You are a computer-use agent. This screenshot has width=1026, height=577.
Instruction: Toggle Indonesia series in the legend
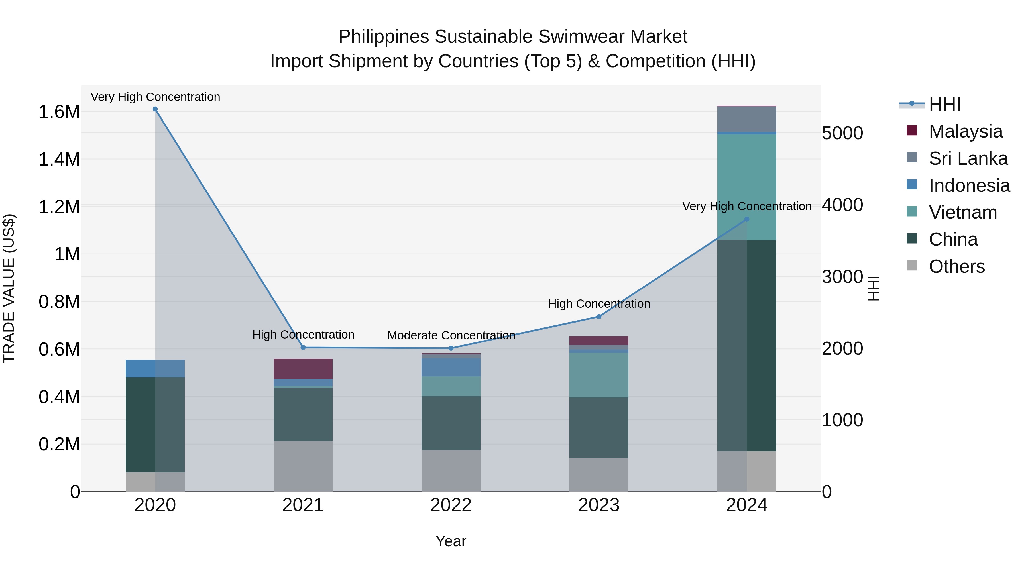pyautogui.click(x=958, y=185)
